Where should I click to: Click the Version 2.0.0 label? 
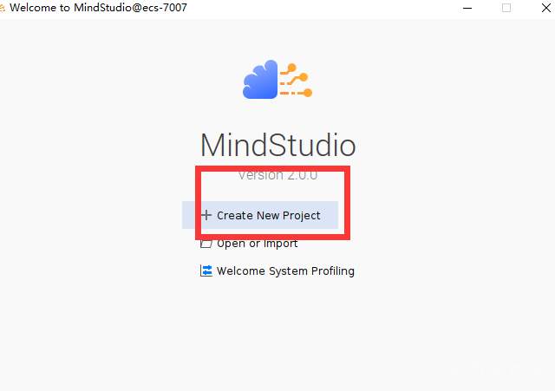277,175
